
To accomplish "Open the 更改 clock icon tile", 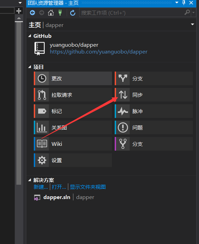I will pos(42,78).
